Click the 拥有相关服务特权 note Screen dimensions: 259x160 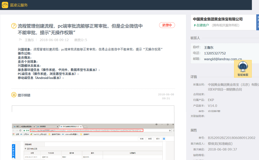coord(225,25)
